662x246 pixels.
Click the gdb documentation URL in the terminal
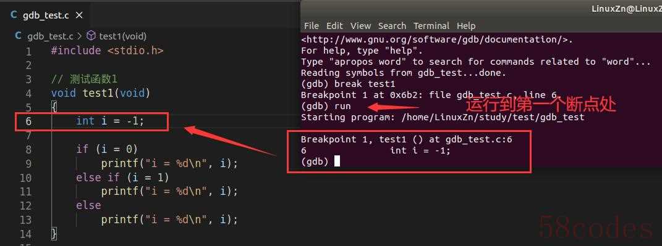pyautogui.click(x=436, y=40)
